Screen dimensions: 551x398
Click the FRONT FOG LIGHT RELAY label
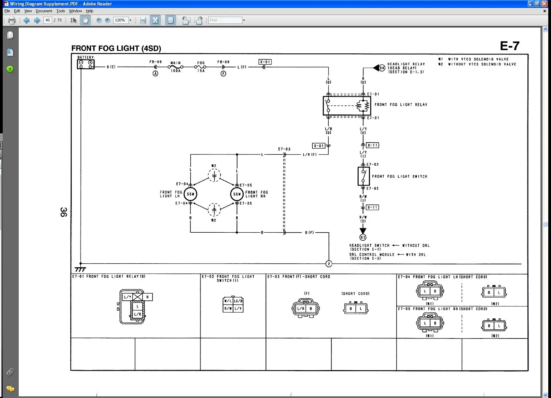click(x=401, y=105)
